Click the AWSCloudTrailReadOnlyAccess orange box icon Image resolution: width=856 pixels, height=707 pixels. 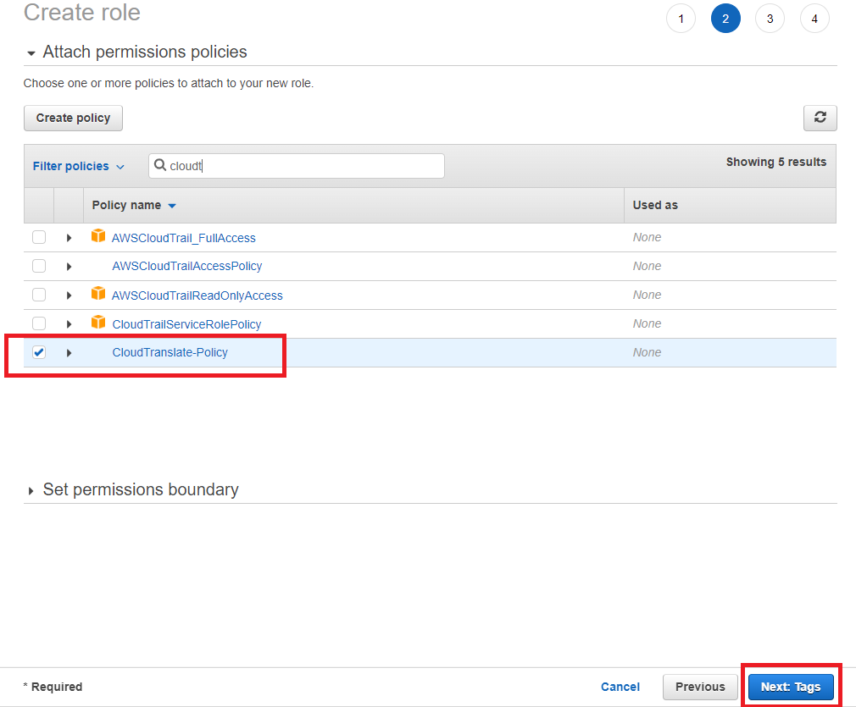pos(98,295)
